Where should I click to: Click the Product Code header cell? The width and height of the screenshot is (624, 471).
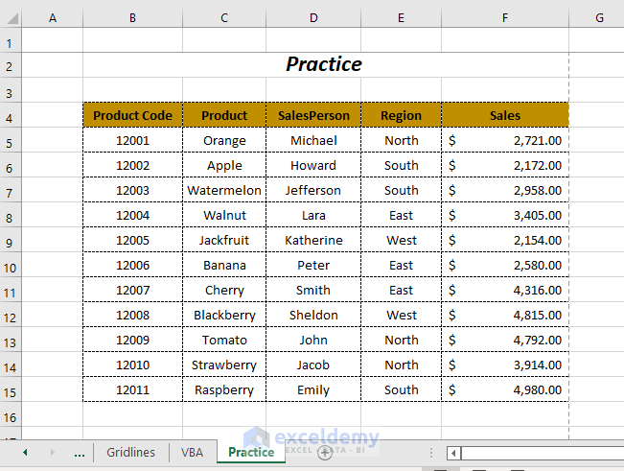coord(132,115)
